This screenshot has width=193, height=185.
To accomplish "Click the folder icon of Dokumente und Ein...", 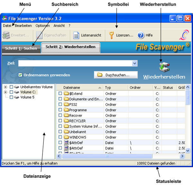I will pos(66,99).
